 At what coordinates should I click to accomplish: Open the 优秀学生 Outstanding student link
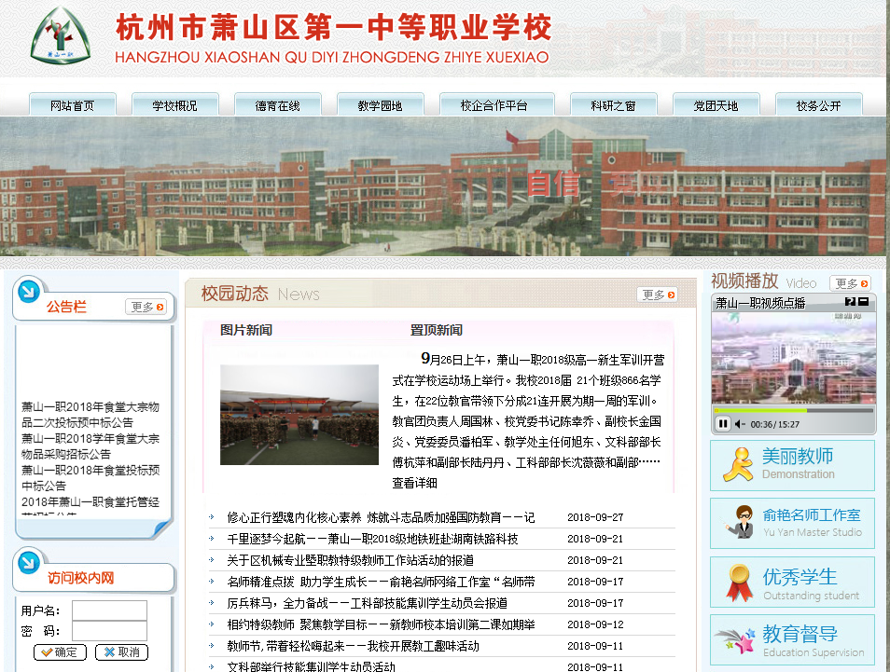click(x=792, y=582)
